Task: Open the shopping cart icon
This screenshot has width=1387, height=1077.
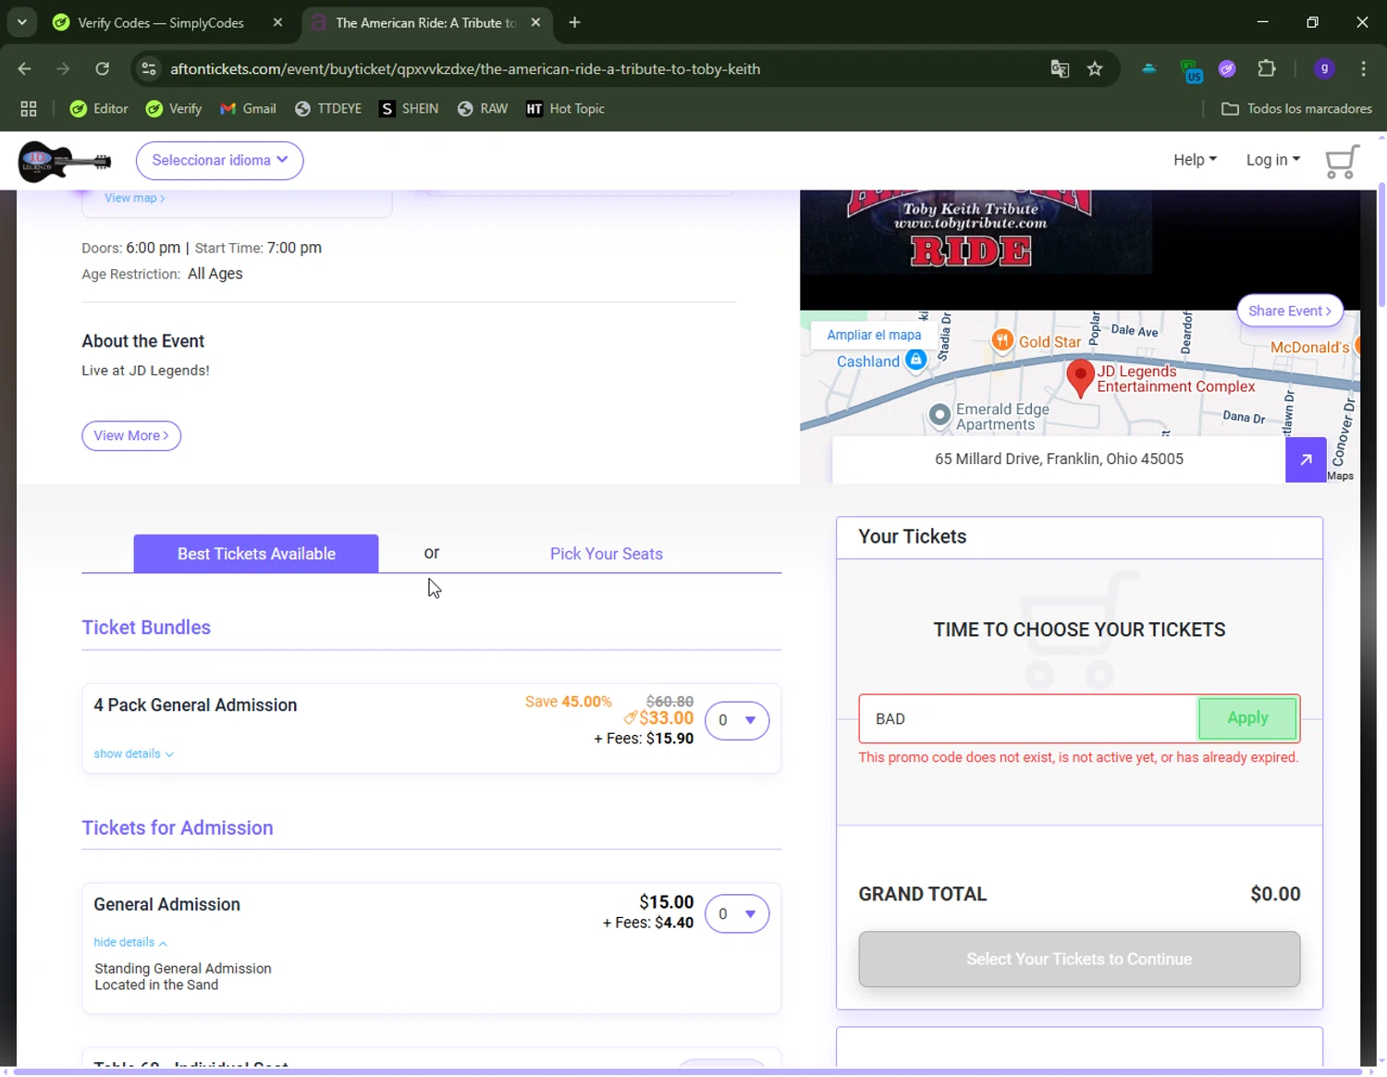Action: click(x=1342, y=162)
